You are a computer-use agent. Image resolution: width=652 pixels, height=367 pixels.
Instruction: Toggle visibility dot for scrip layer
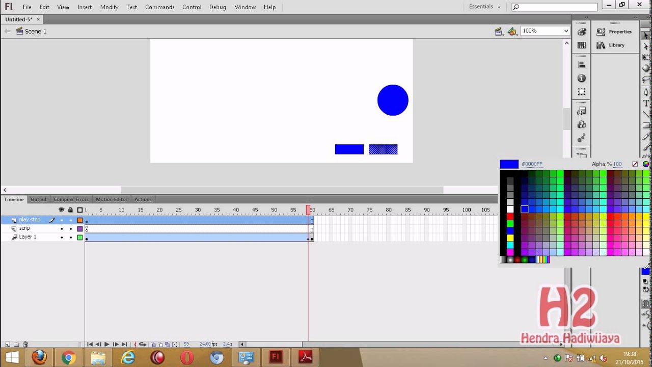point(62,229)
